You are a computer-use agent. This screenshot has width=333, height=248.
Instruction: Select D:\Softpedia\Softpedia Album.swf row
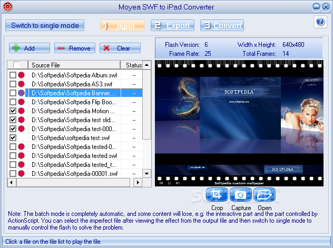click(74, 75)
